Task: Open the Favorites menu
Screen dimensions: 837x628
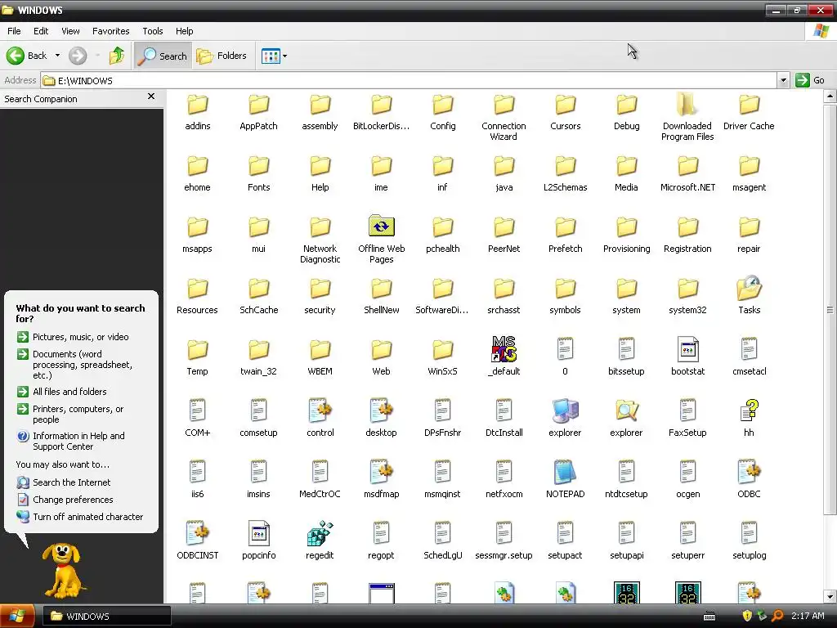Action: point(111,31)
